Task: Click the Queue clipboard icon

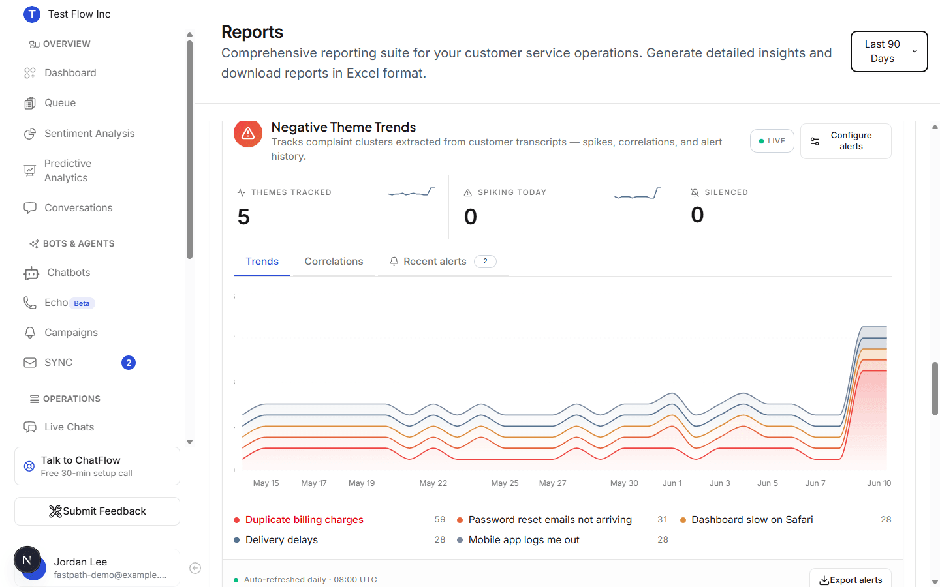Action: 30,103
